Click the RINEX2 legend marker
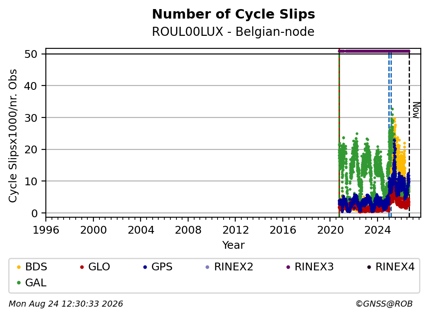This screenshot has height=317, width=429. click(x=208, y=267)
